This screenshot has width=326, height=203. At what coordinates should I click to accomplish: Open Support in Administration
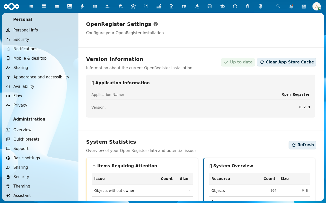click(x=40, y=148)
